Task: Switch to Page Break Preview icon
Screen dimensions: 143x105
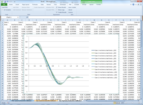Action: click(119, 103)
